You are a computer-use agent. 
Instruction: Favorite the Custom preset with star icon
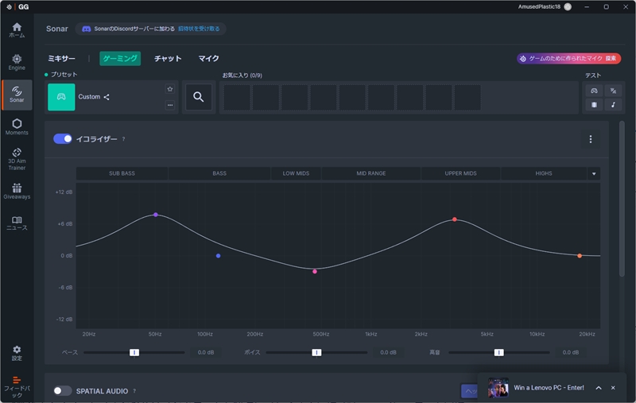coord(169,89)
